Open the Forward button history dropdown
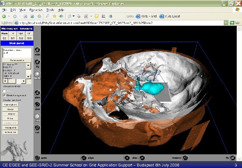This screenshot has width=242, height=168. 20,16
